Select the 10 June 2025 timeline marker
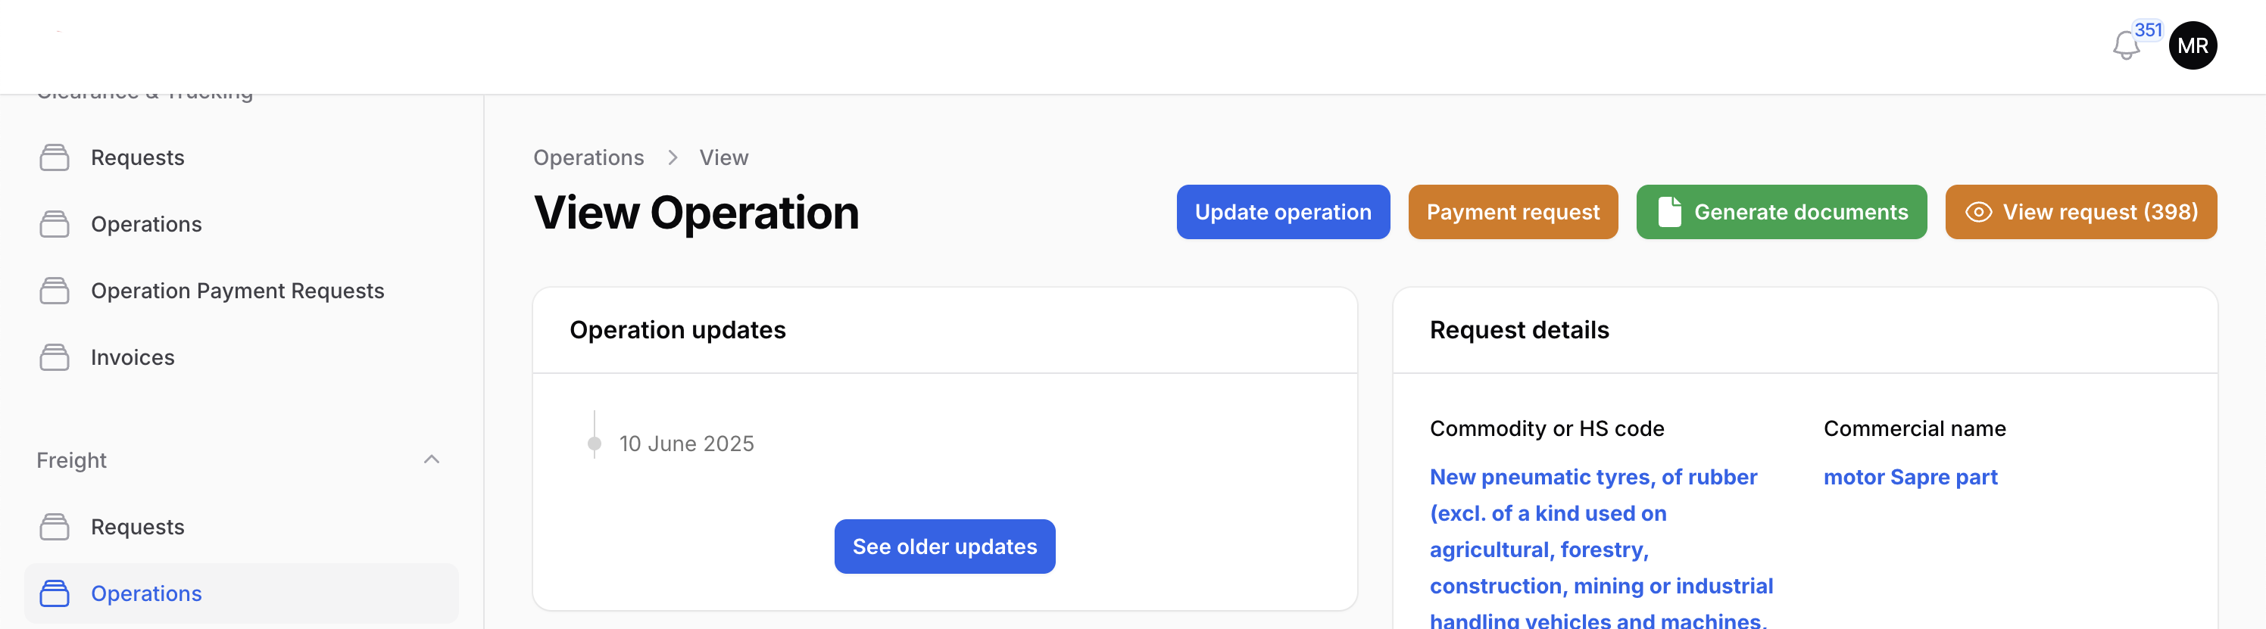Image resolution: width=2266 pixels, height=629 pixels. coord(595,444)
